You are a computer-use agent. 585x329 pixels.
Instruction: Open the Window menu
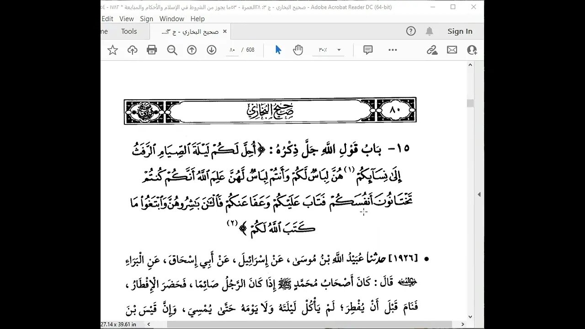pyautogui.click(x=172, y=19)
